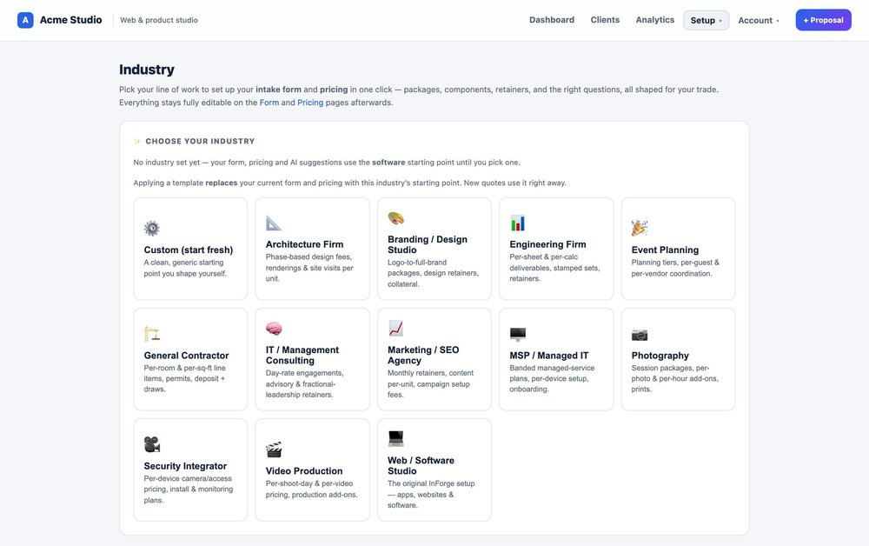Click the 'No industry set yet' notice text
Image resolution: width=869 pixels, height=546 pixels.
click(x=327, y=163)
